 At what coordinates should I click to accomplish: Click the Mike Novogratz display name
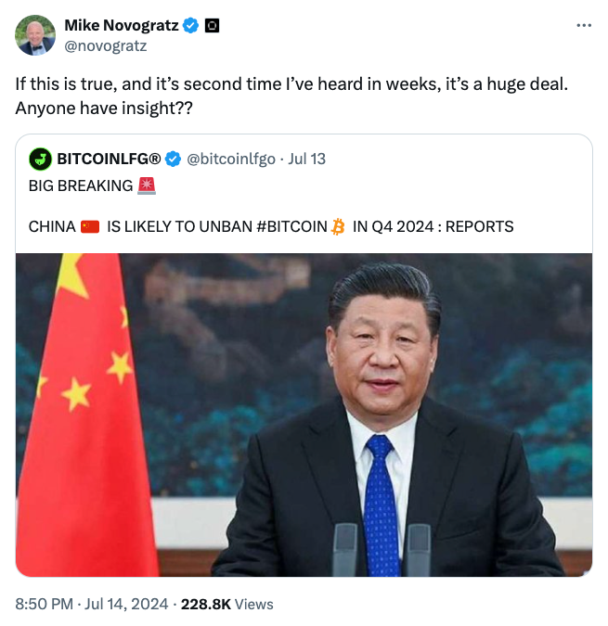[122, 26]
